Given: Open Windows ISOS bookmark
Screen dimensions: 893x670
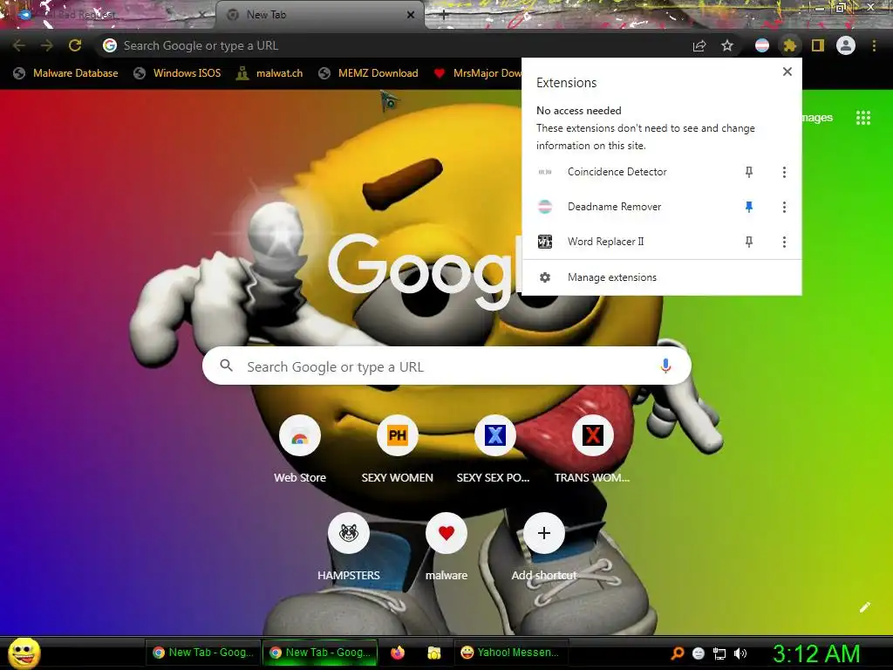Looking at the screenshot, I should (x=177, y=73).
